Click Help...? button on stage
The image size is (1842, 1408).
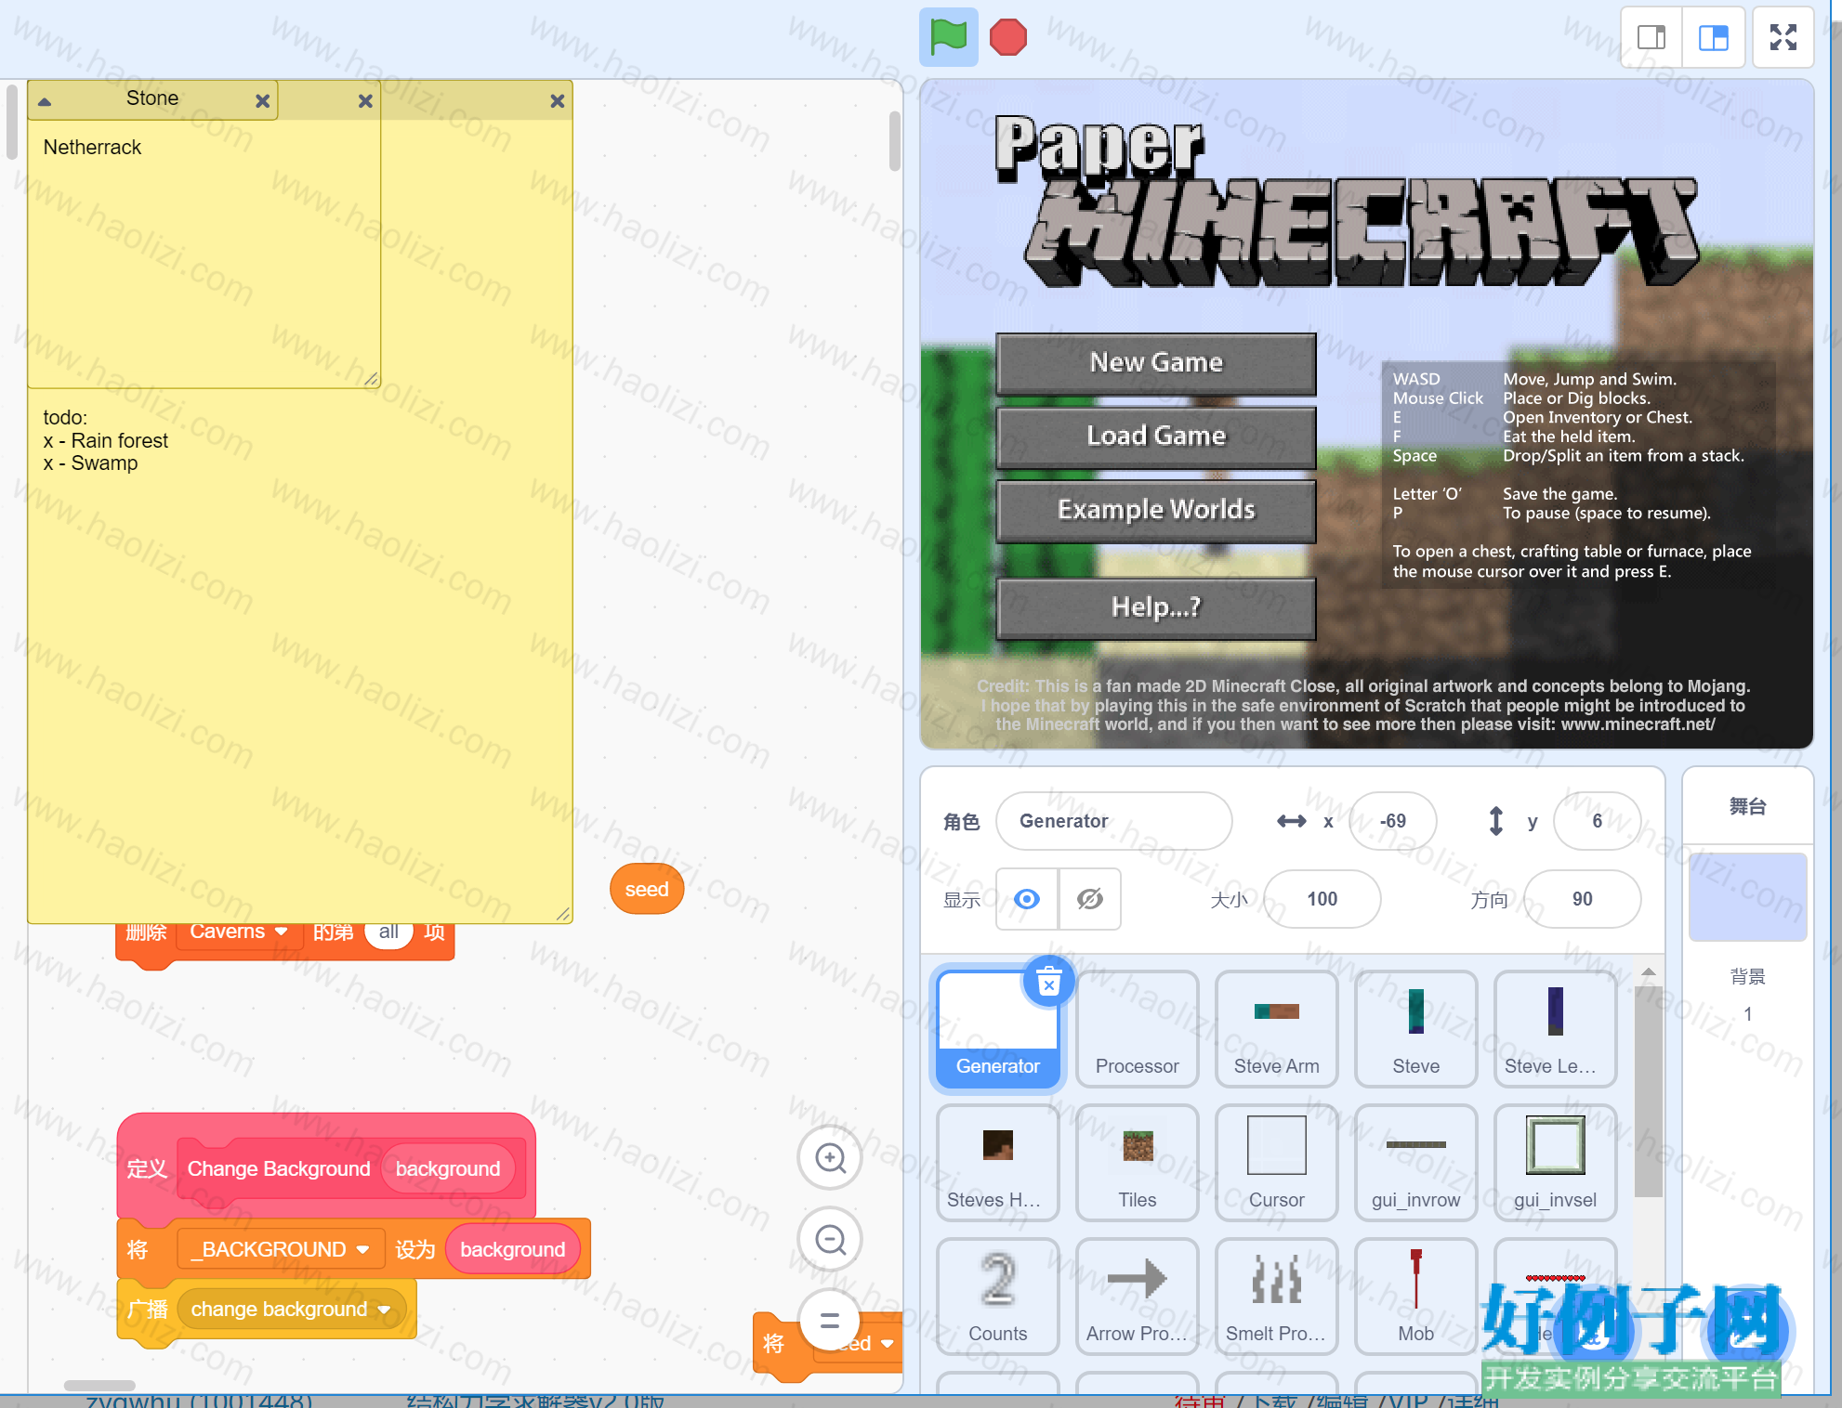(x=1156, y=607)
